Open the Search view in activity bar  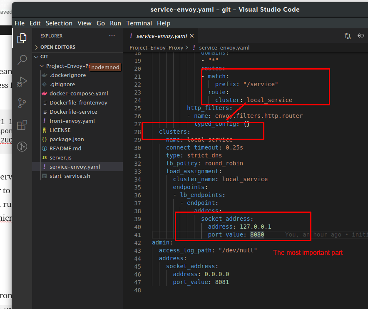click(x=22, y=60)
